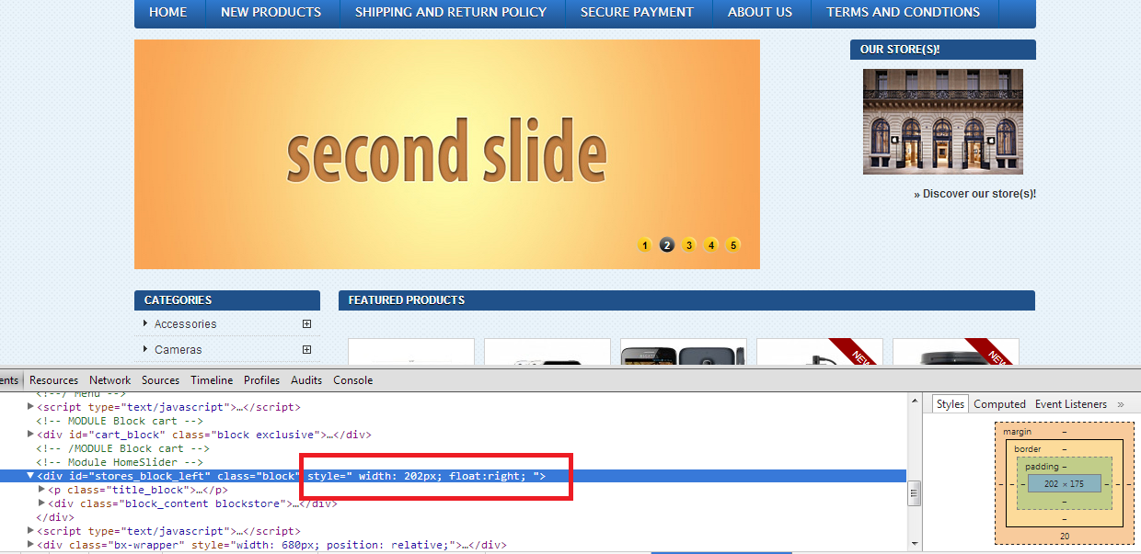Click the box model 202 × 175 content area
The width and height of the screenshot is (1141, 554).
coord(1064,483)
